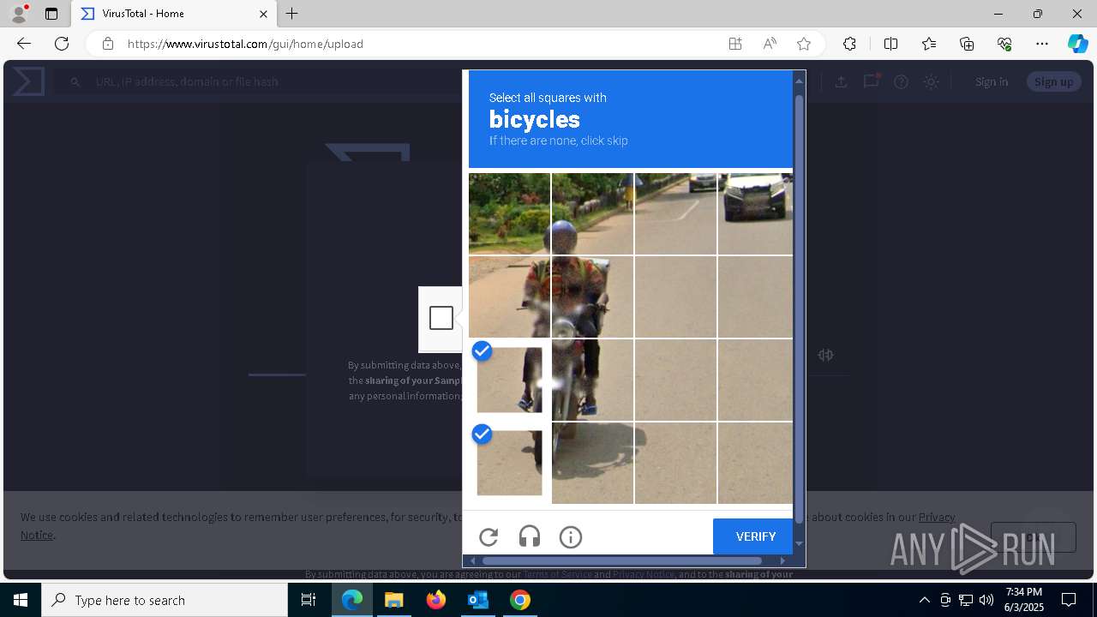
Task: Open Task View on the taskbar
Action: 309,600
